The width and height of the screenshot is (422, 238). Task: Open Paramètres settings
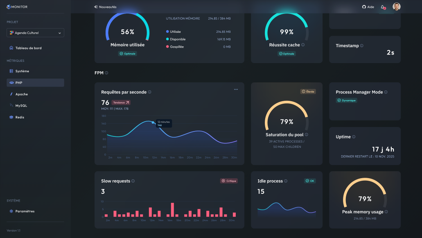point(35,211)
